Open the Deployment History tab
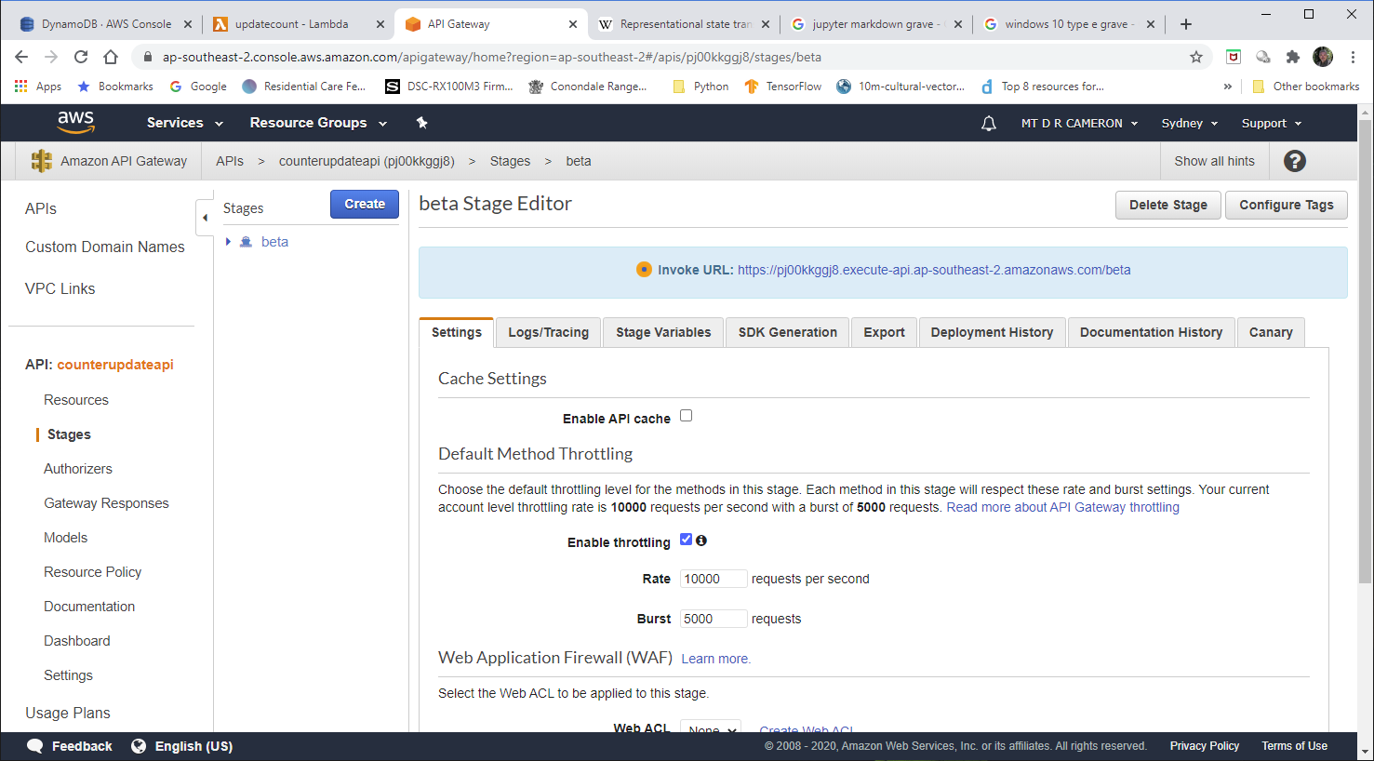1374x761 pixels. [992, 332]
